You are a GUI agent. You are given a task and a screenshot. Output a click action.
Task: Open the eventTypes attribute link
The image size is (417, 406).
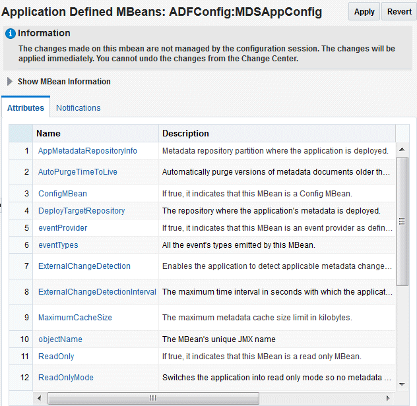(58, 245)
